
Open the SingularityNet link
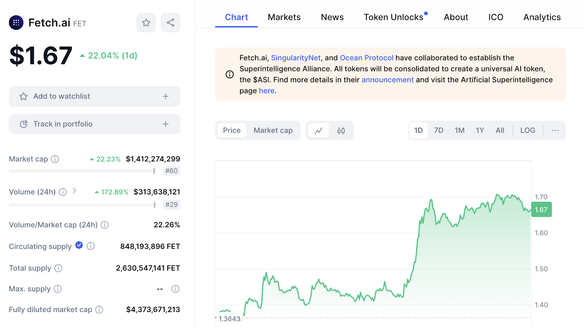[296, 58]
